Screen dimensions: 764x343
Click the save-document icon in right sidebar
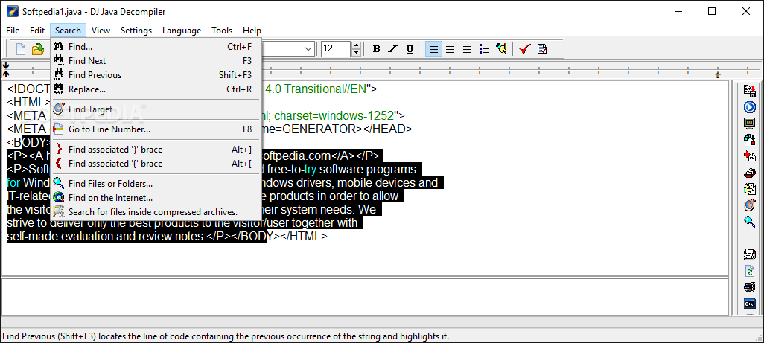pyautogui.click(x=749, y=90)
